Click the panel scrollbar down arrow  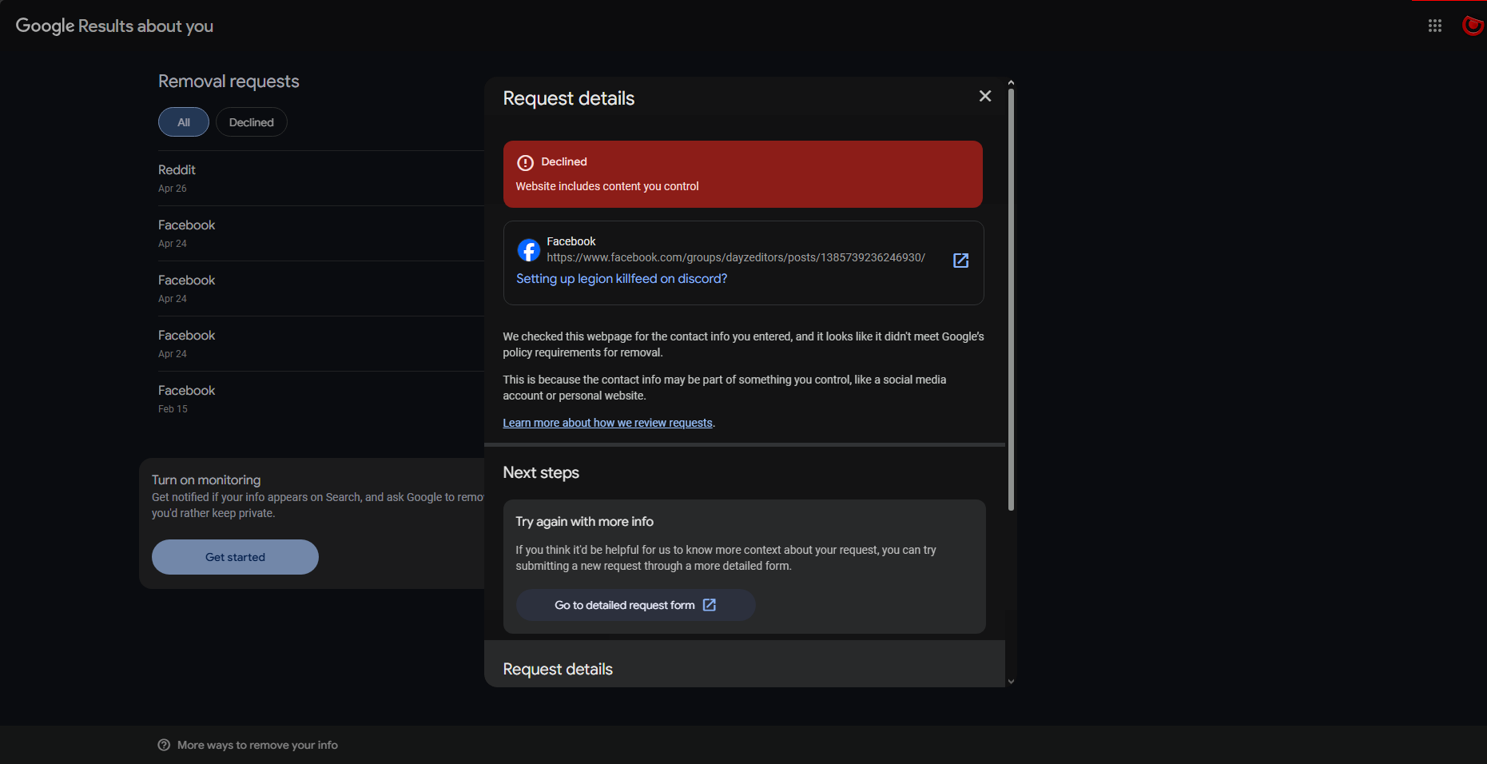[x=1011, y=682]
